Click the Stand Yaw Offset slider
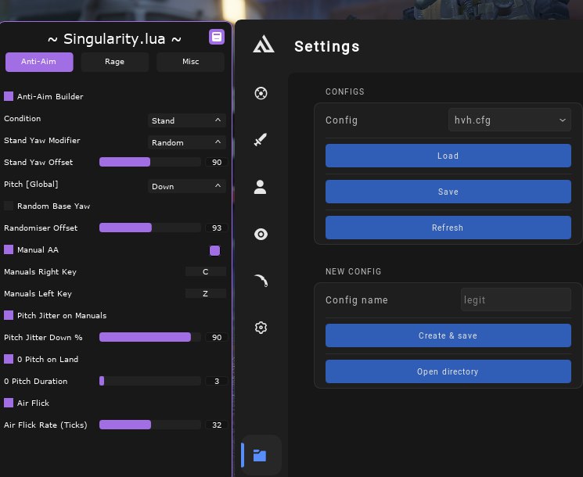Screen dimensions: 583x477 [x=150, y=162]
